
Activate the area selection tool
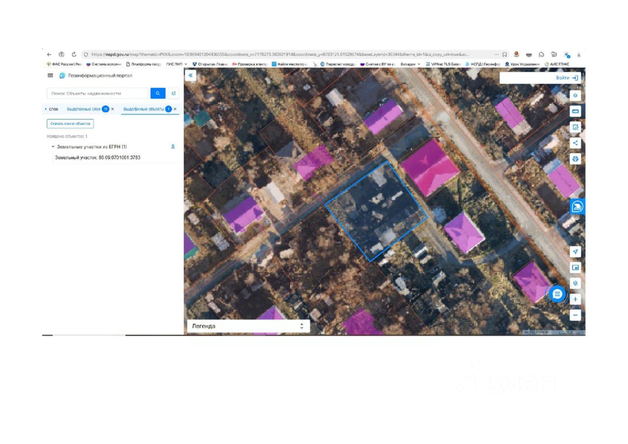576,127
